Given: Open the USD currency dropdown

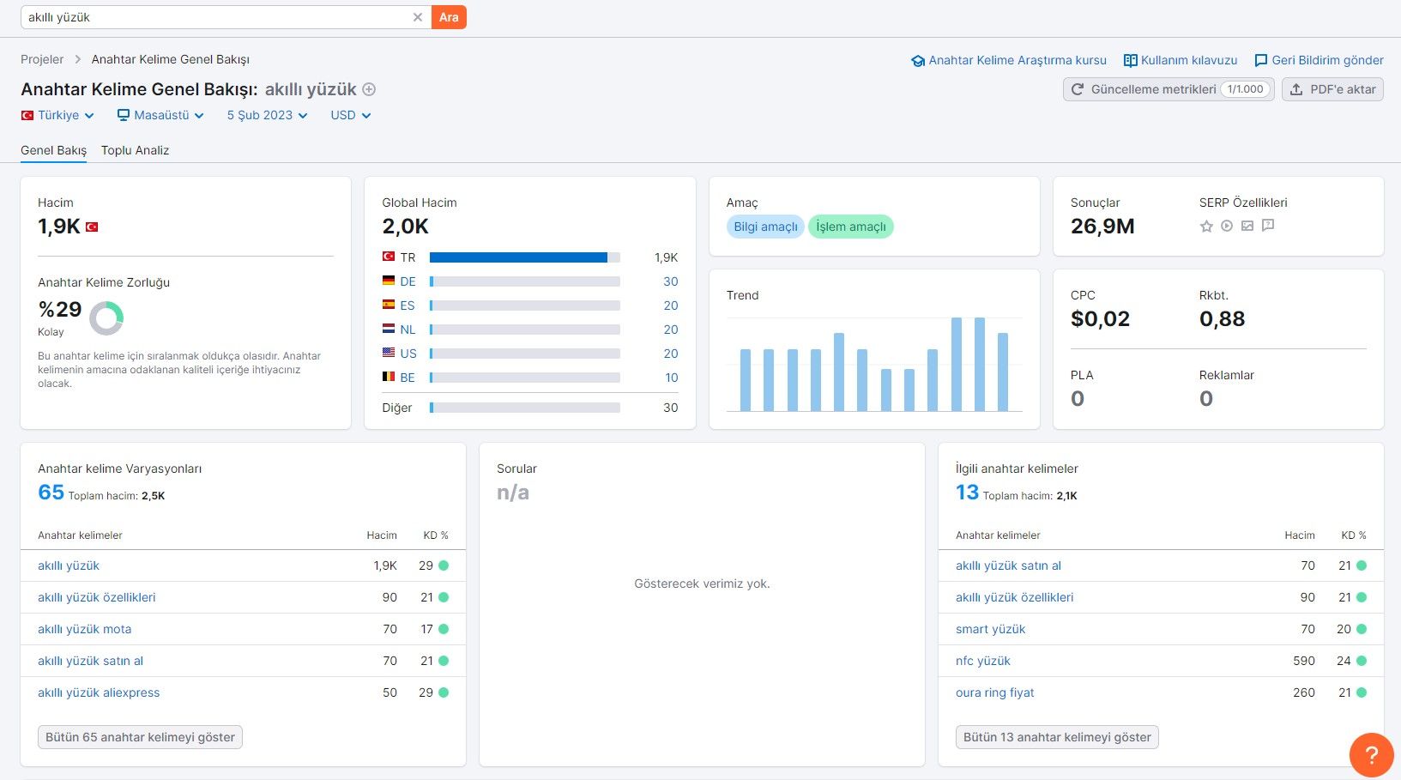Looking at the screenshot, I should tap(350, 115).
